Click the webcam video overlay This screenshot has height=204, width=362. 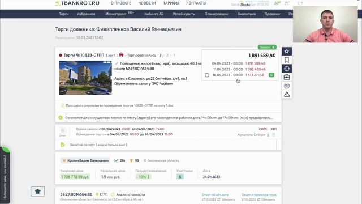[325, 24]
